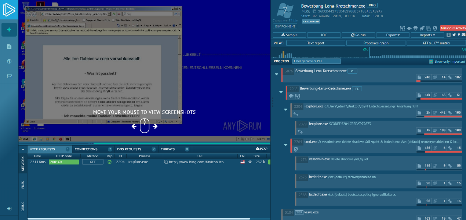This screenshot has width=466, height=220.
Task: Collapse cmd.exe 2264 subtree
Action: [285, 145]
